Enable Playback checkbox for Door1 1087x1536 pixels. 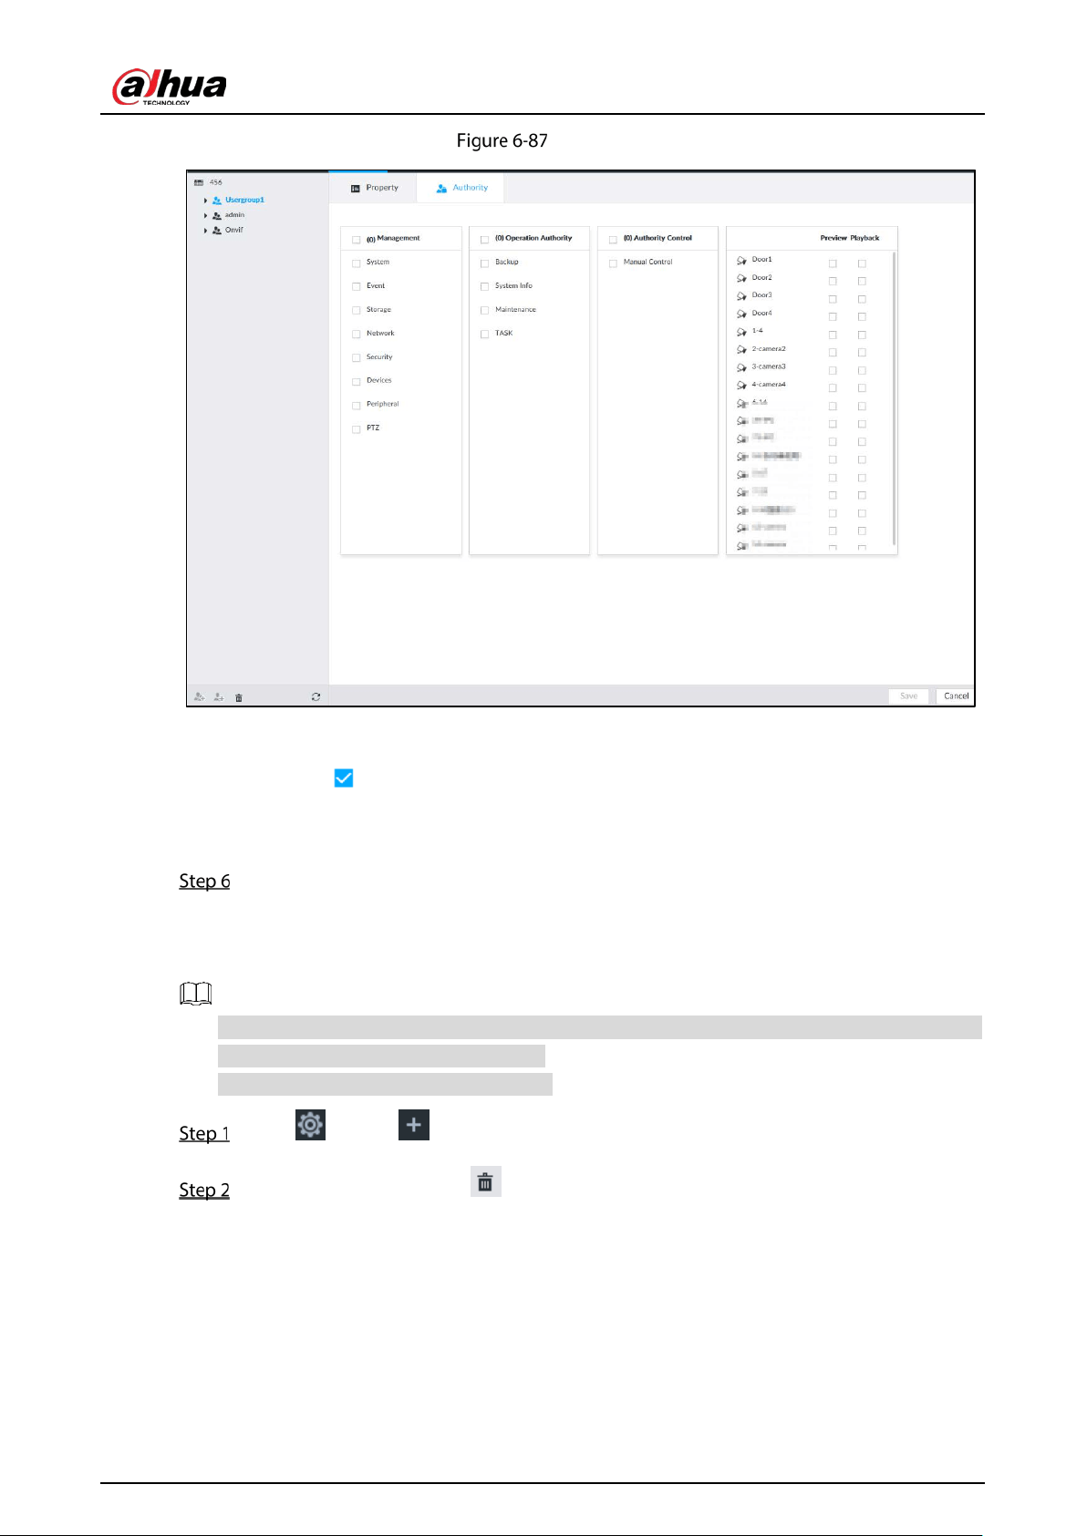pos(862,263)
